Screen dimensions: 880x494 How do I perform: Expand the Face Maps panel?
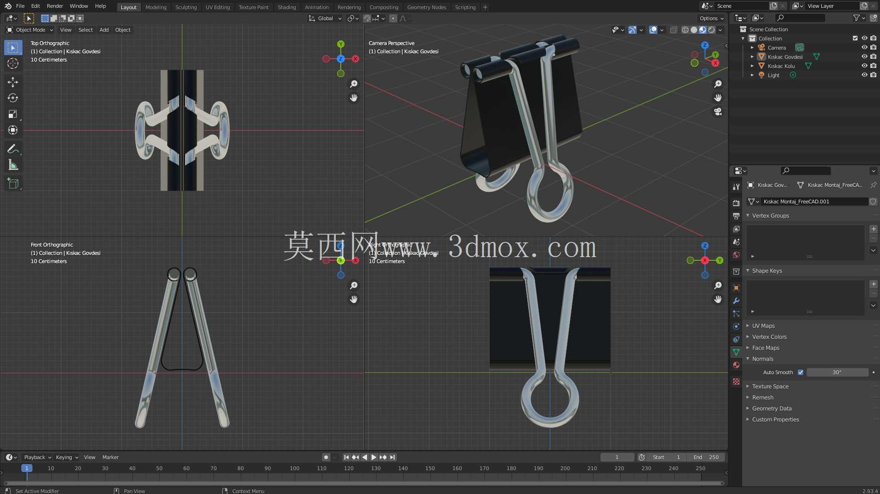[766, 348]
